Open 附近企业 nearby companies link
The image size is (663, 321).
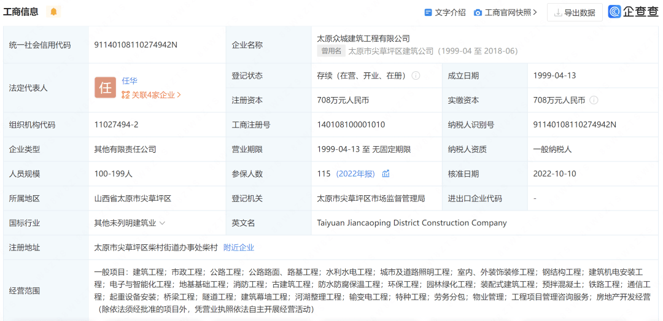(x=239, y=248)
